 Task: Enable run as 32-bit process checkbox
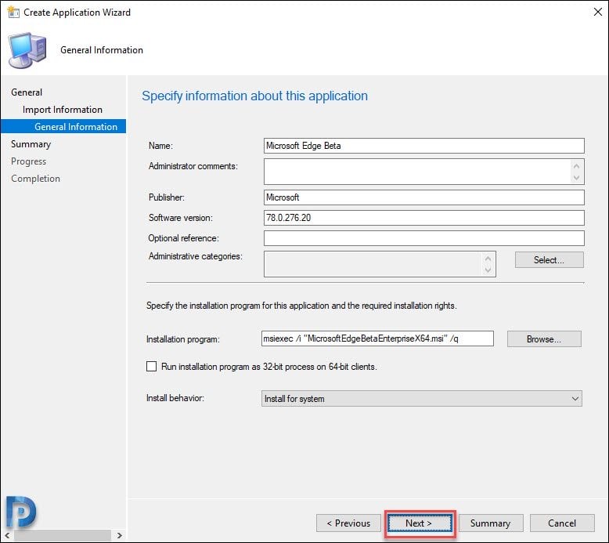click(x=152, y=367)
